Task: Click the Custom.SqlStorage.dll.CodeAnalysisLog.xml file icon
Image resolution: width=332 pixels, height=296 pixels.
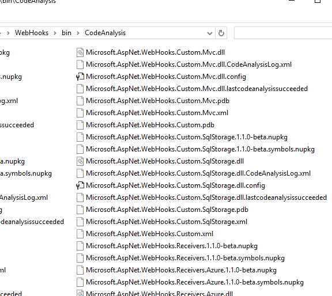Action: [x=80, y=173]
